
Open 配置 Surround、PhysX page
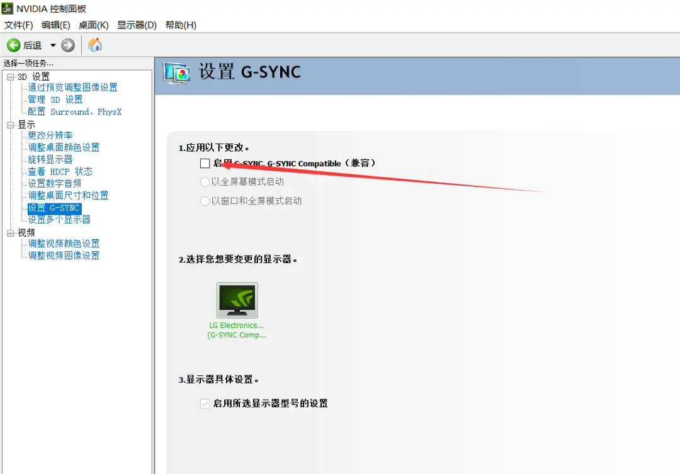(x=74, y=112)
